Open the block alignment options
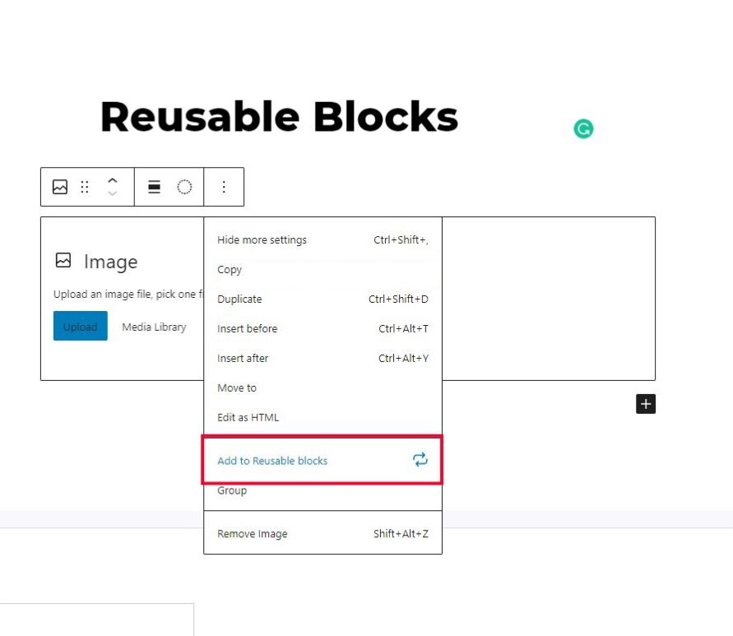 [154, 187]
